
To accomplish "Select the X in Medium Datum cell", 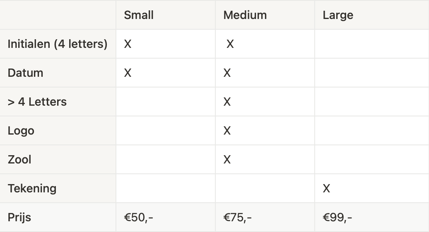I will [227, 73].
